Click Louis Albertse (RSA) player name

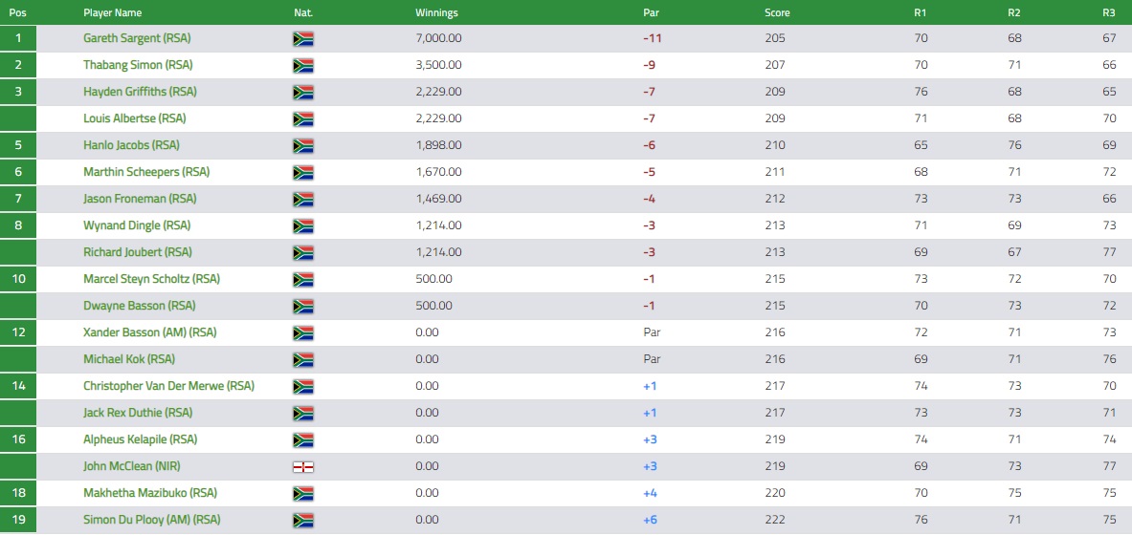(135, 118)
